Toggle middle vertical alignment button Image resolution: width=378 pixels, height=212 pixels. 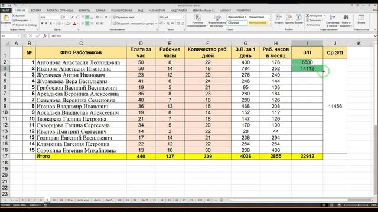click(x=87, y=18)
